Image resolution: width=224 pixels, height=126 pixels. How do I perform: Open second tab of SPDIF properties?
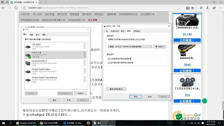tap(115, 31)
